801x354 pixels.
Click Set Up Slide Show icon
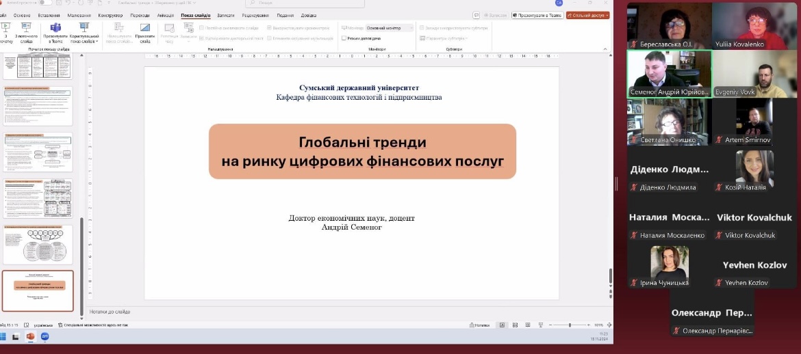119,27
